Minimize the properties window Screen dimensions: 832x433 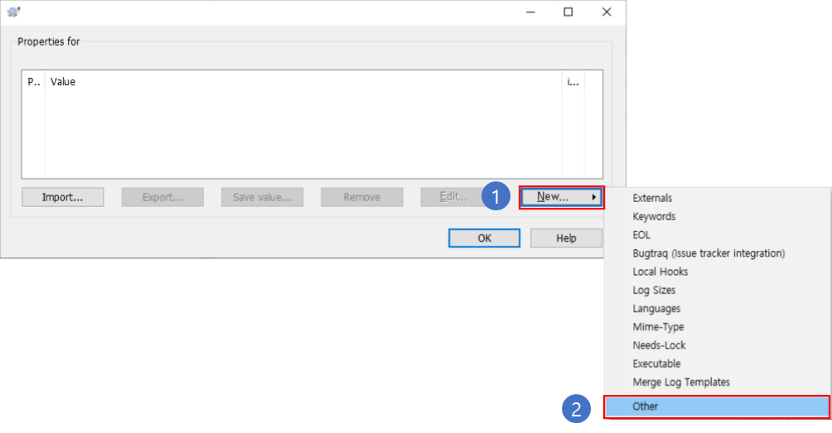530,12
